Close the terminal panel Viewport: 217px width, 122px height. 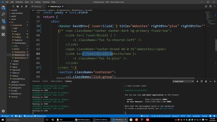215,81
